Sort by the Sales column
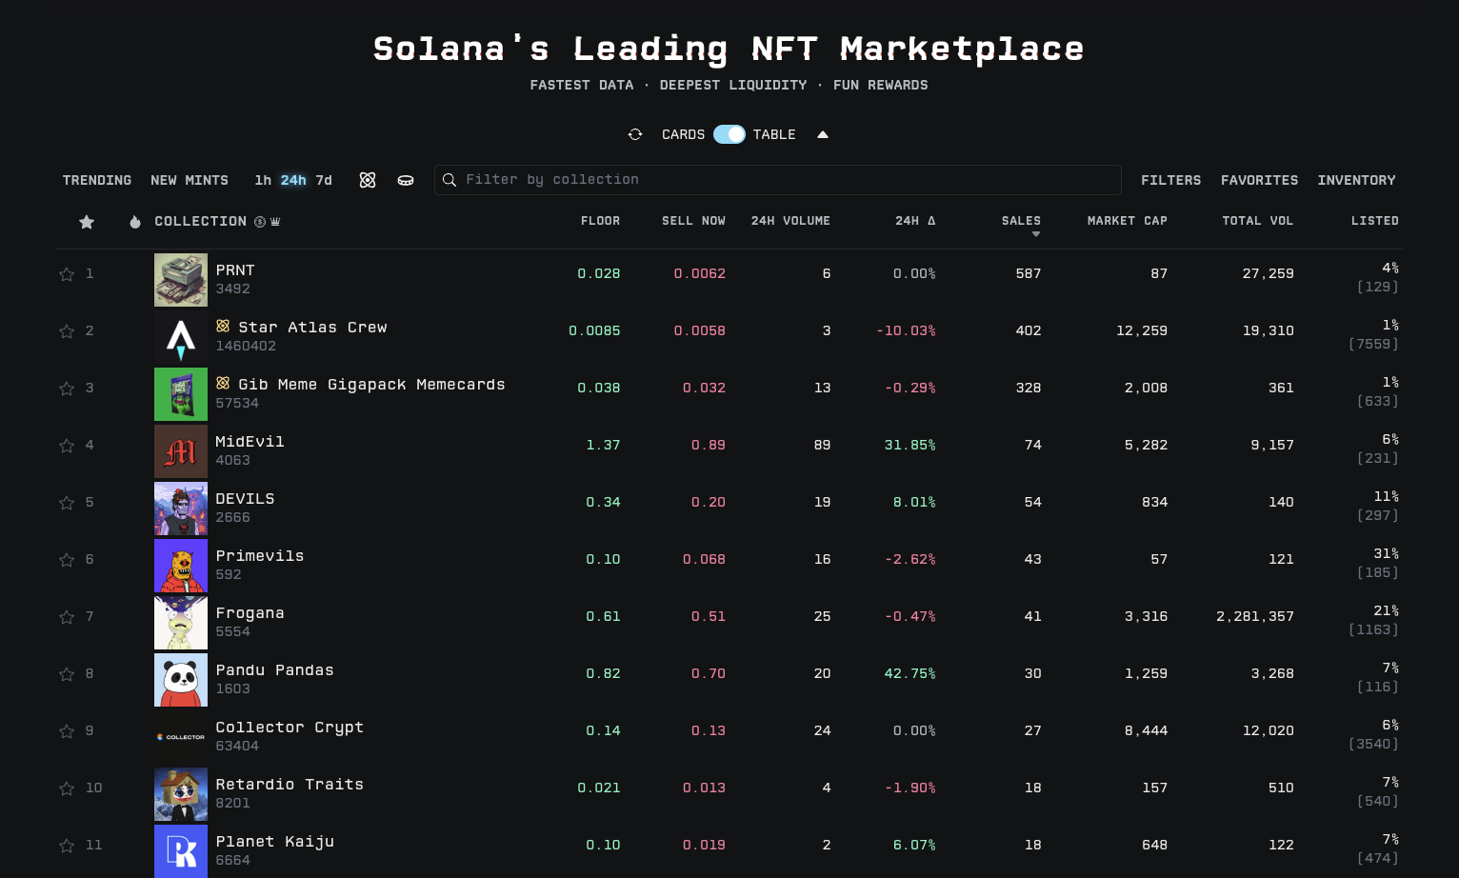 [x=1021, y=221]
